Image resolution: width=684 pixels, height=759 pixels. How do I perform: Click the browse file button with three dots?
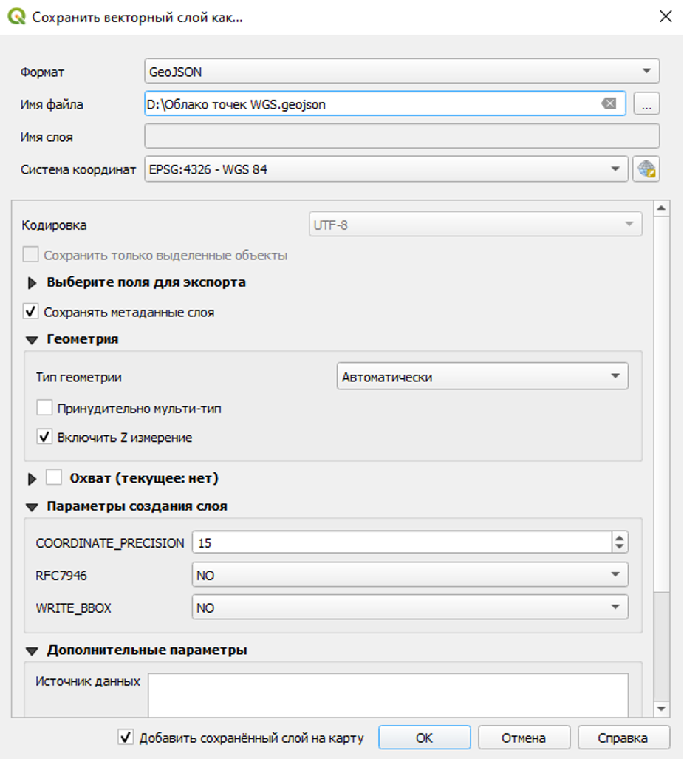pyautogui.click(x=646, y=105)
